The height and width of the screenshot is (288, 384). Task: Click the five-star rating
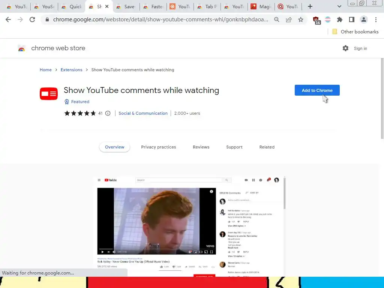80,113
